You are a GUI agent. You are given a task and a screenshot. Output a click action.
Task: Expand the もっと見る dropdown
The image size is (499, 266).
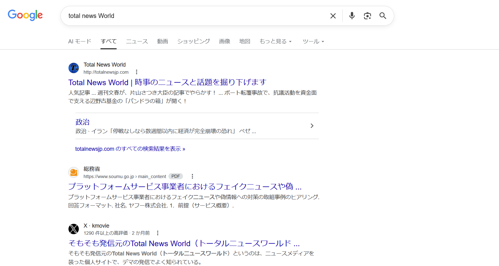(x=275, y=41)
